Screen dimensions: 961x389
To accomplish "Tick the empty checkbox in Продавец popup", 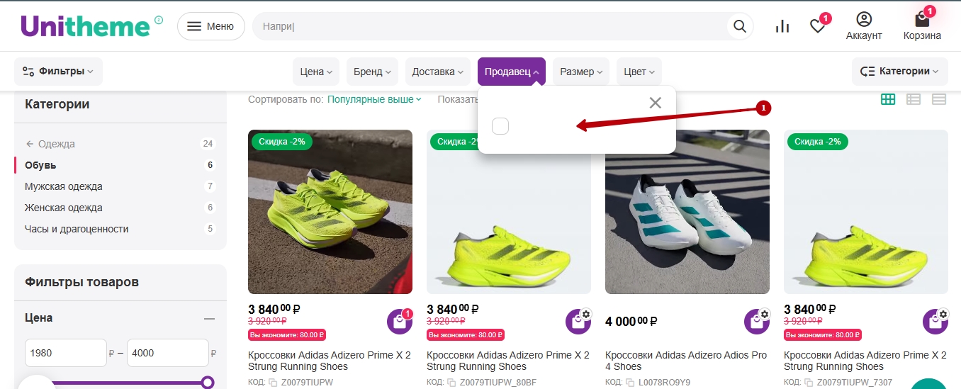I will click(x=500, y=126).
